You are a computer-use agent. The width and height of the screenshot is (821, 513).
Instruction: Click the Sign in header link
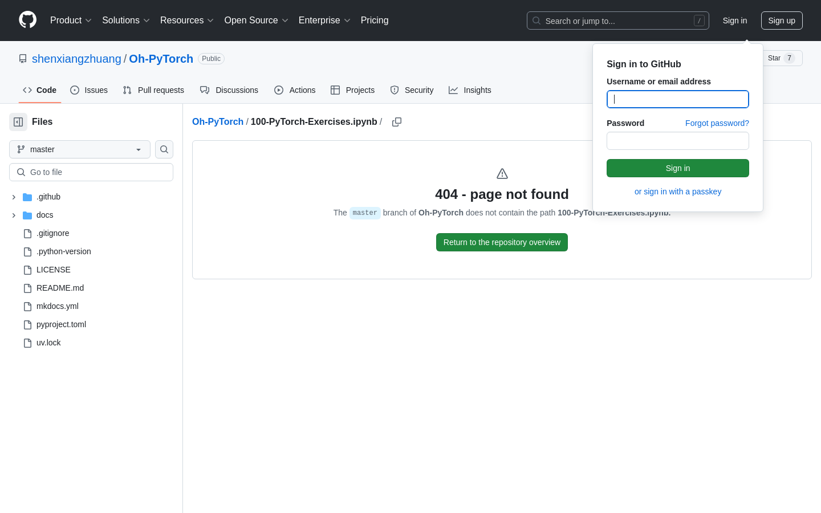tap(735, 21)
